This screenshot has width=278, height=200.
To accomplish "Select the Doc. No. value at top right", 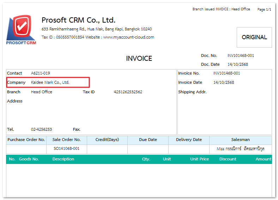I will [241, 55].
